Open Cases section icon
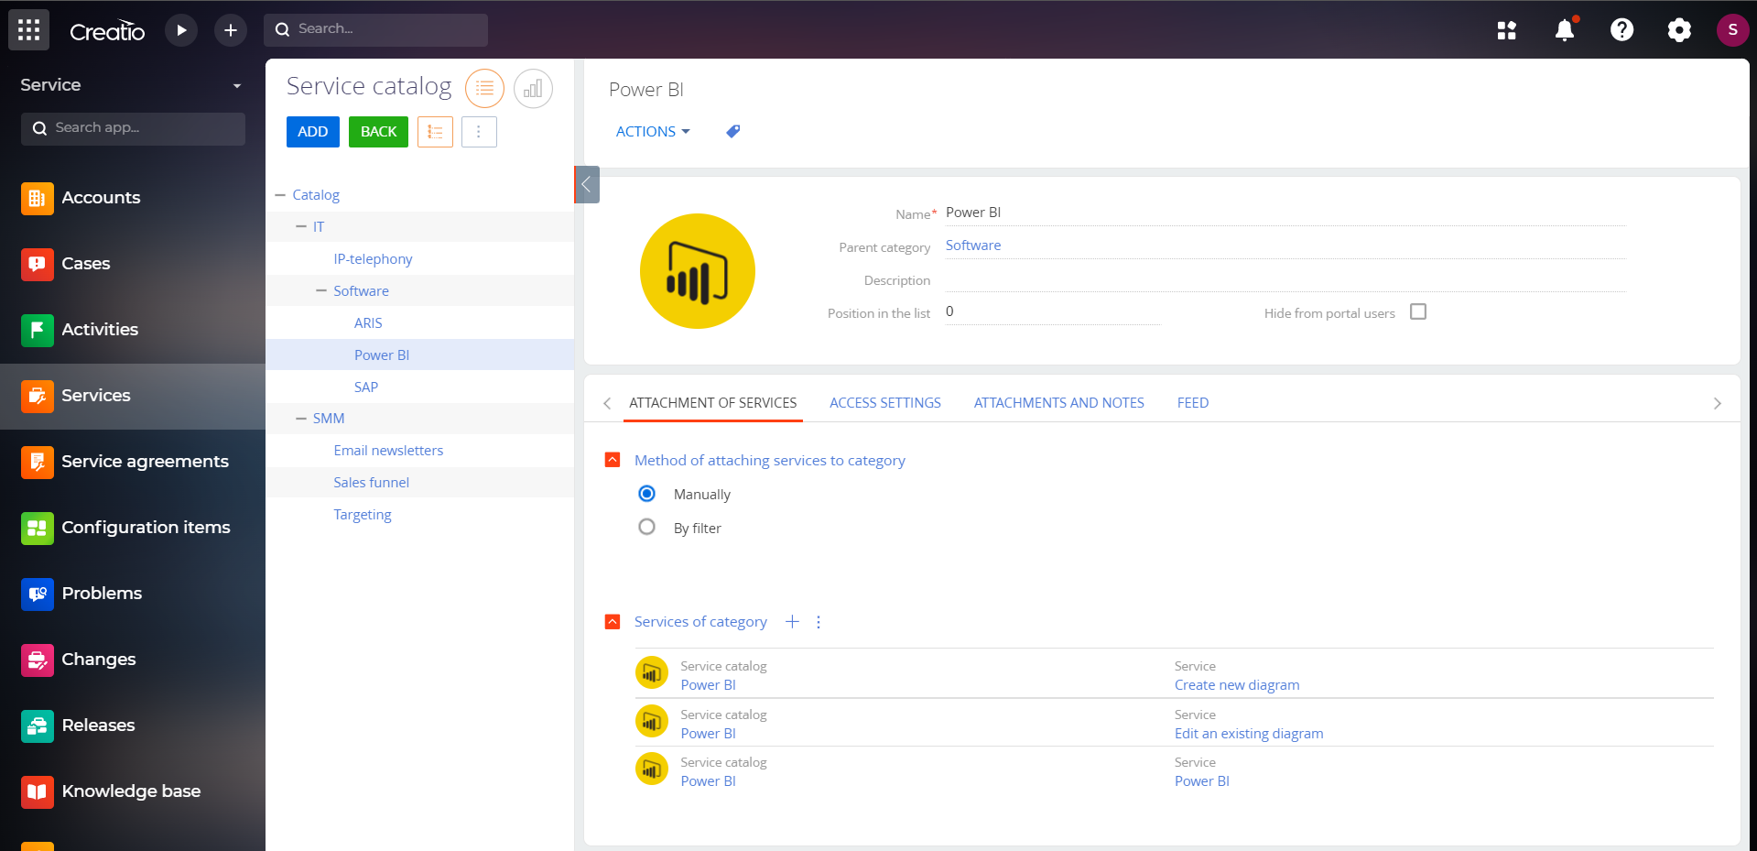 [x=37, y=264]
